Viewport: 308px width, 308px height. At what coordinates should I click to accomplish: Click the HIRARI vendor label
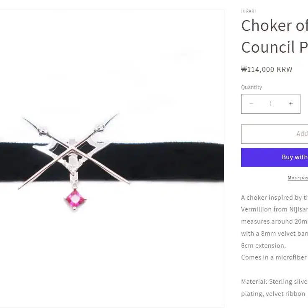tap(249, 11)
